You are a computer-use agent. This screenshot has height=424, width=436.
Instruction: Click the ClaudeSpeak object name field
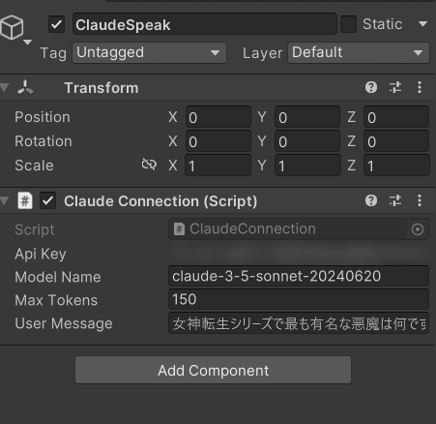point(205,24)
